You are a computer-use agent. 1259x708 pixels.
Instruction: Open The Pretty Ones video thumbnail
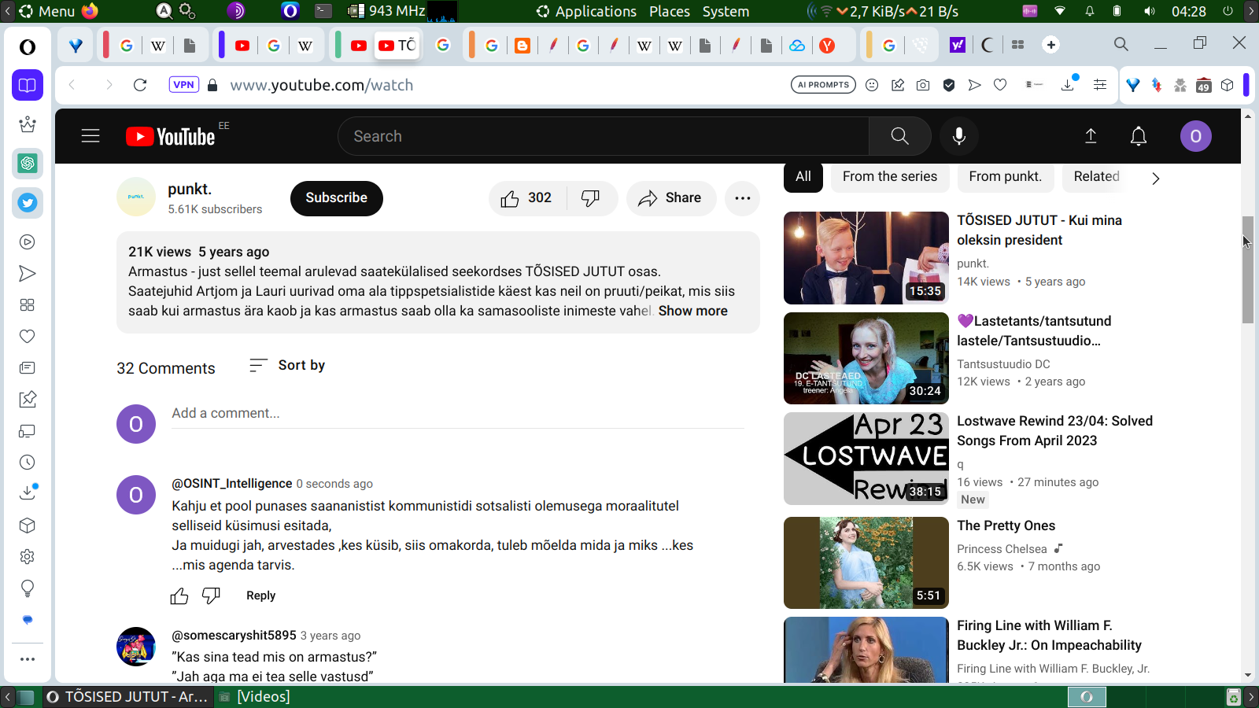(x=866, y=562)
